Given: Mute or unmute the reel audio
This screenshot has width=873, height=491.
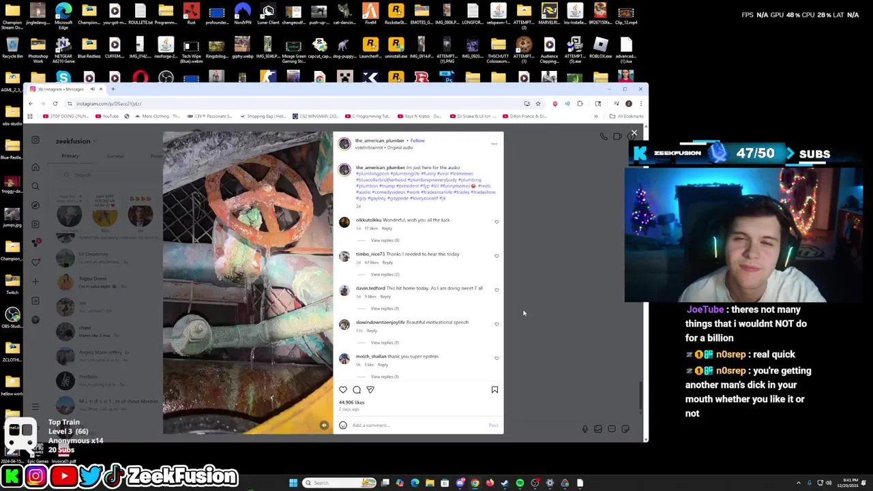Looking at the screenshot, I should click(x=324, y=425).
